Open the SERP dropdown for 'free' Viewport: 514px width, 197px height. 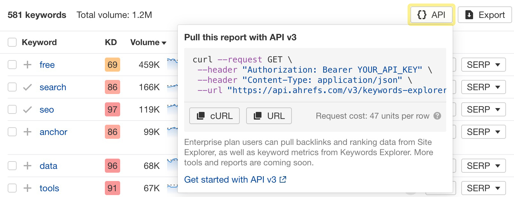[x=483, y=65]
